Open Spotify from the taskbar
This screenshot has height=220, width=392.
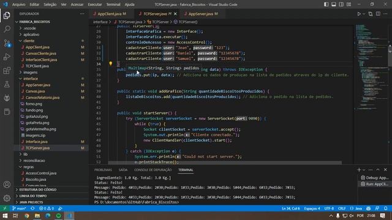[x=59, y=216]
